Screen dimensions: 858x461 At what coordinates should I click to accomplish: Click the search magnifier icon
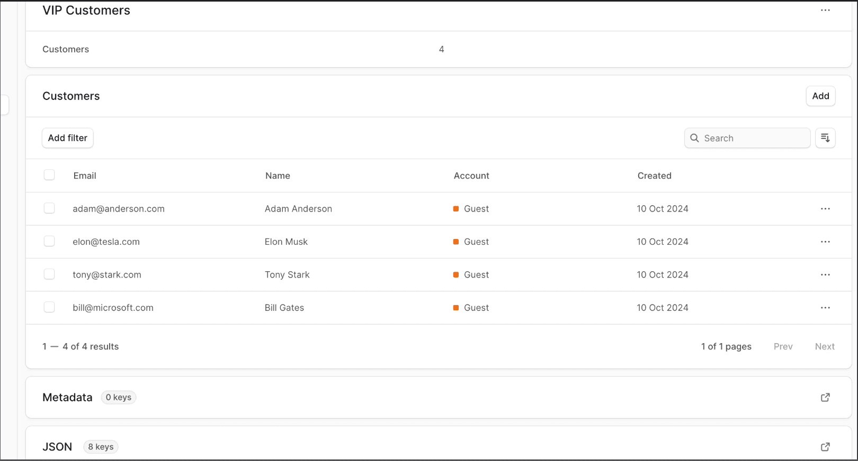tap(694, 138)
